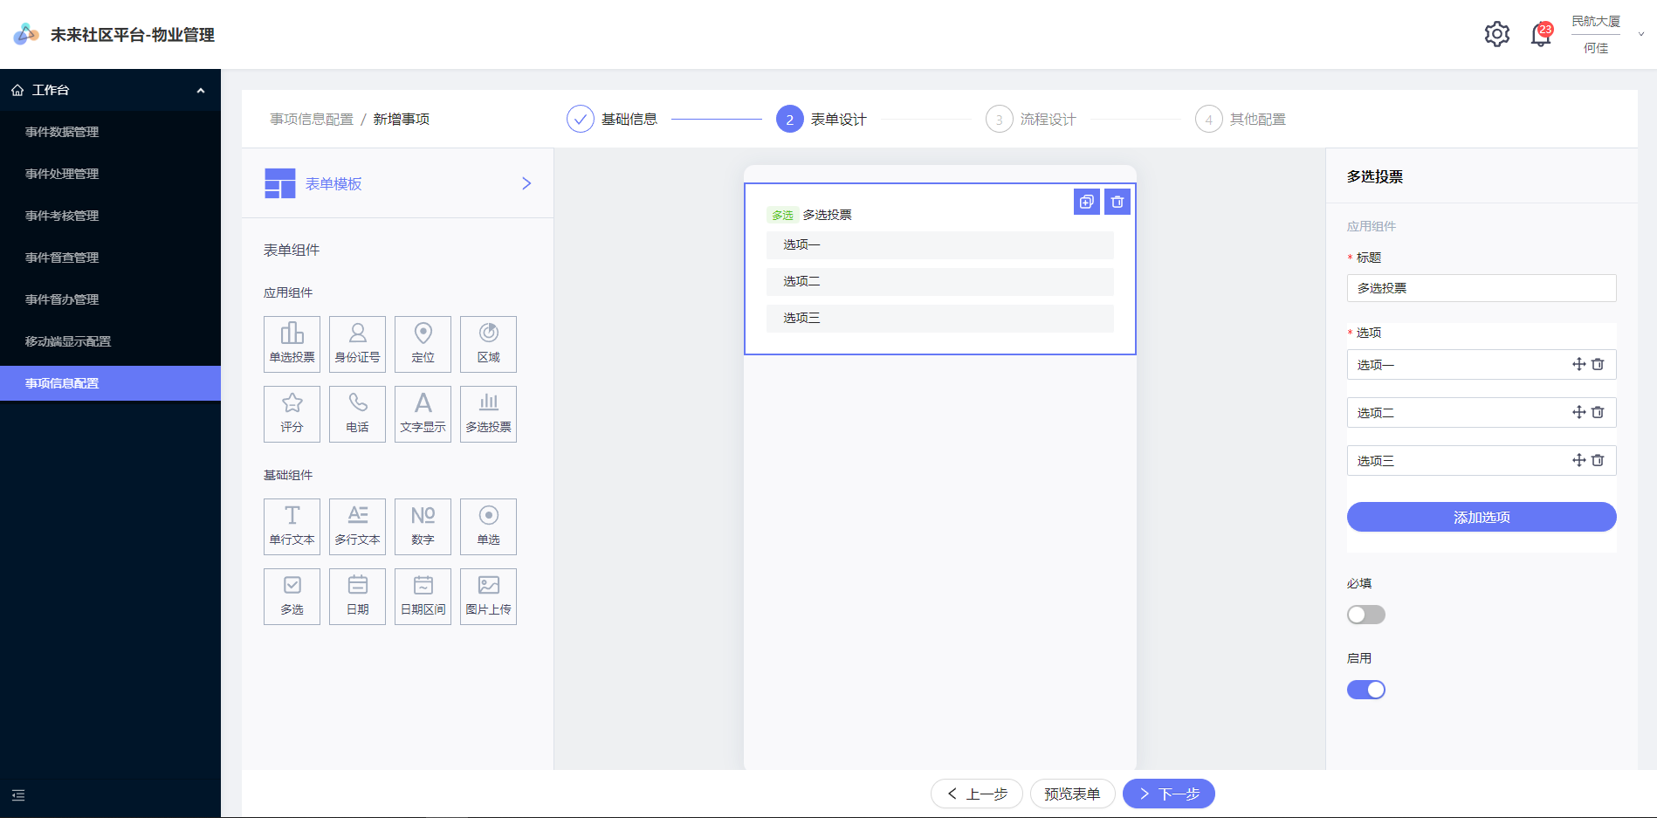Proceed with the 下一步 button

1169,794
